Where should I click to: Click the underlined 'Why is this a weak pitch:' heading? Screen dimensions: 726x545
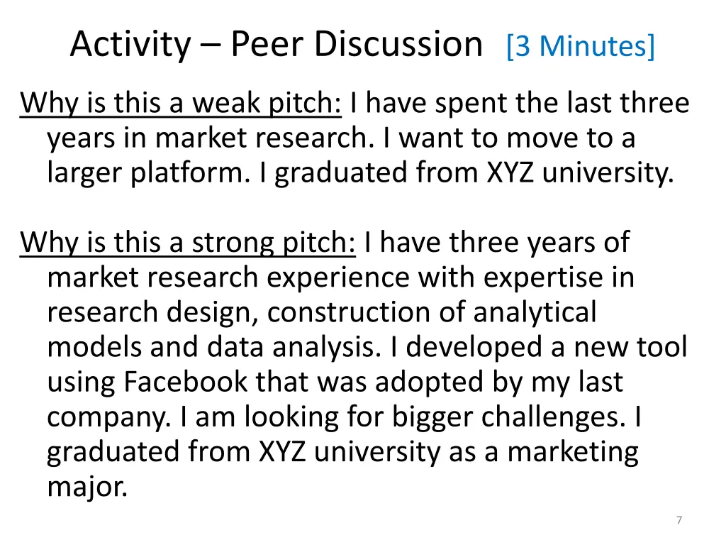click(181, 104)
